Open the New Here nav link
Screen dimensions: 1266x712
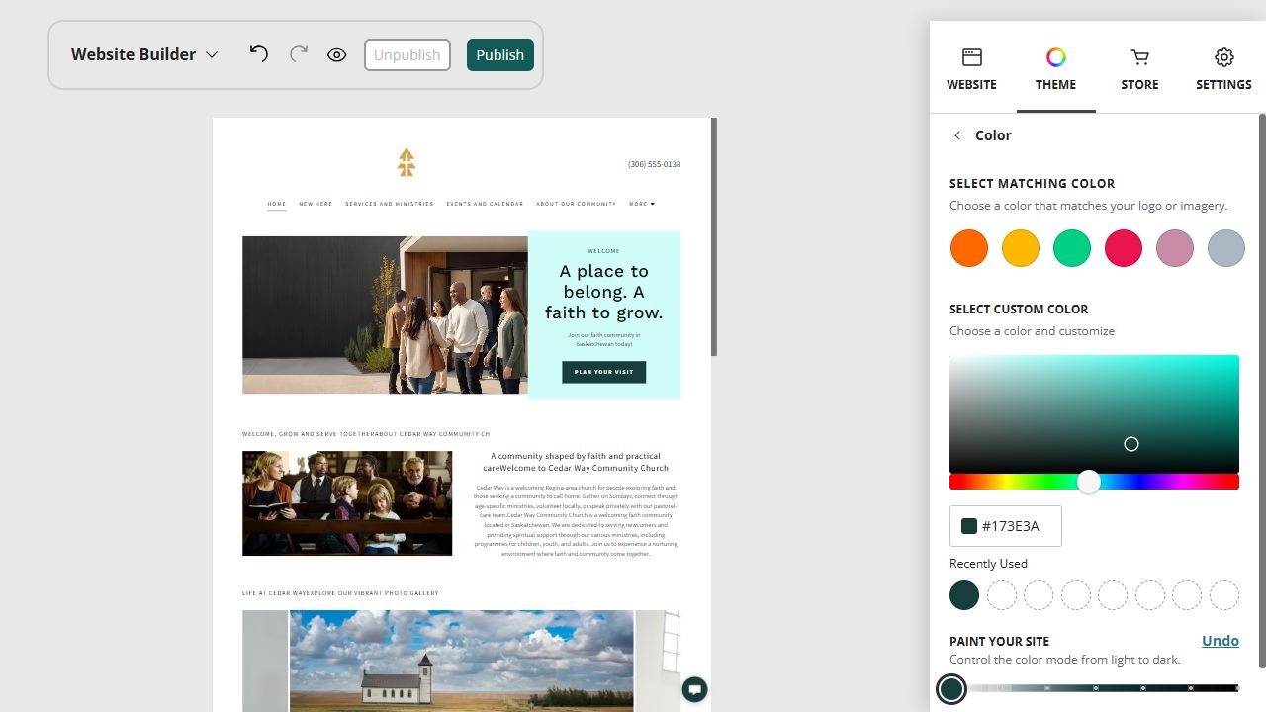point(316,204)
